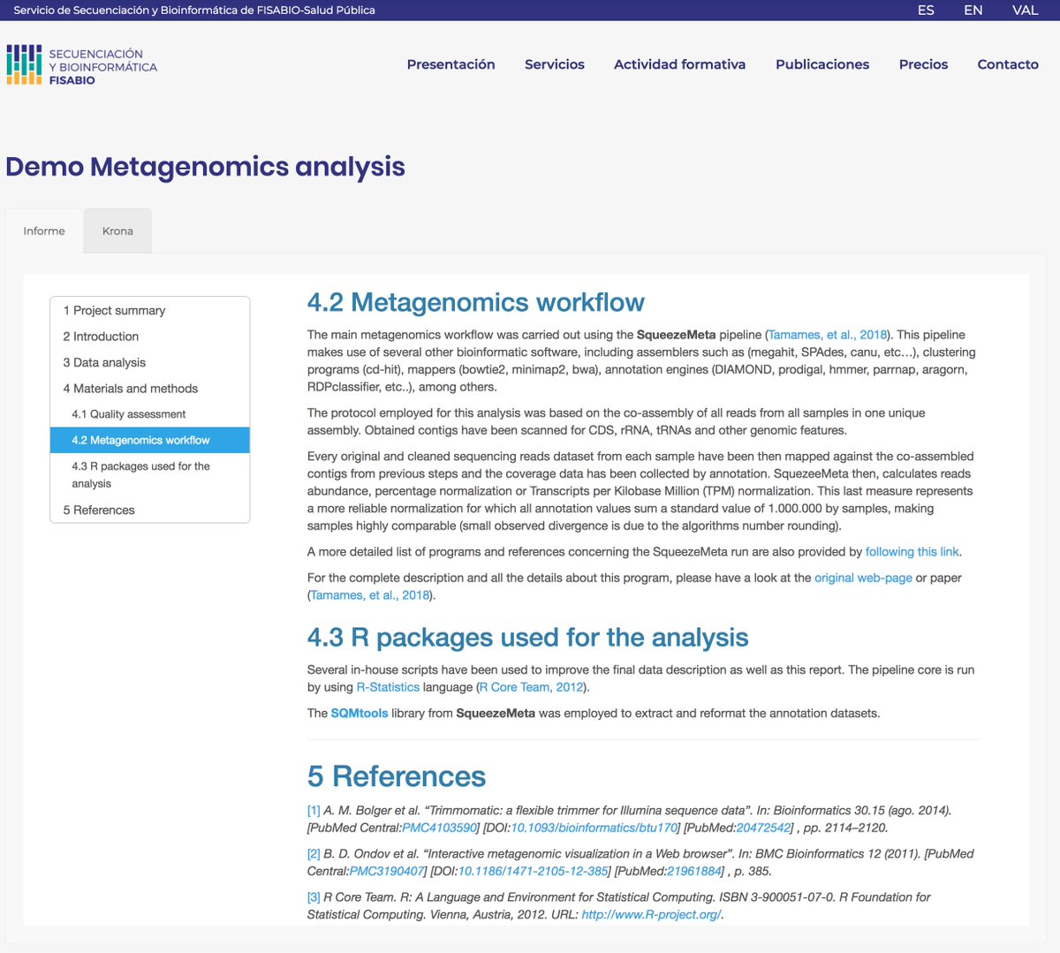Select 4.2 Metagenomics workflow in sidebar
Viewport: 1060px width, 953px height.
click(150, 440)
